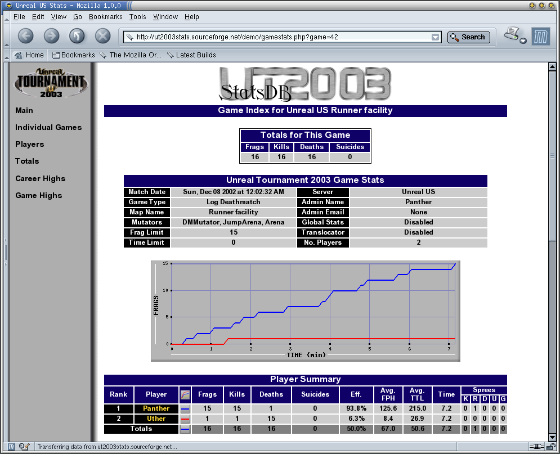This screenshot has width=560, height=454.
Task: Click the Map Name value Runner facility
Action: pyautogui.click(x=234, y=212)
